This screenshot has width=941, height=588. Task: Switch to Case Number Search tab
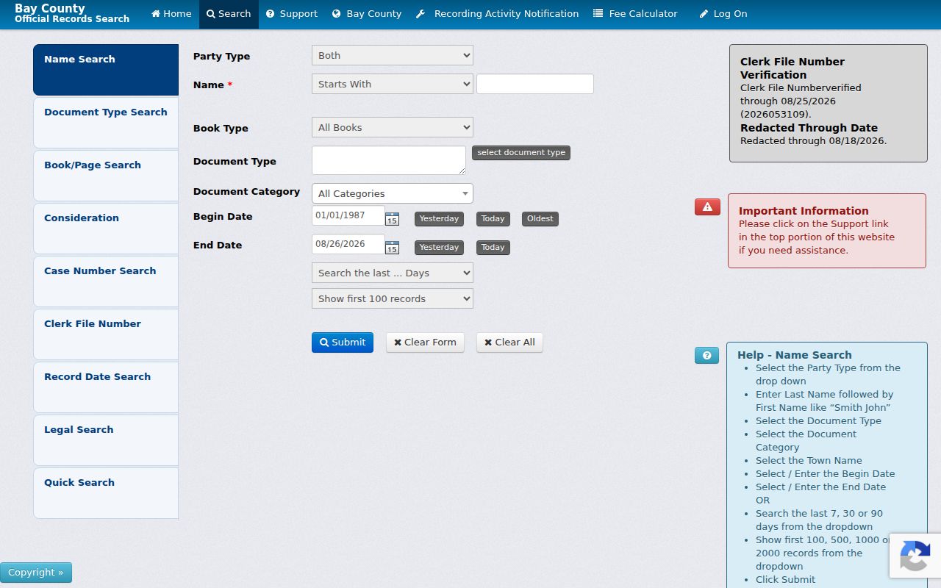click(106, 282)
